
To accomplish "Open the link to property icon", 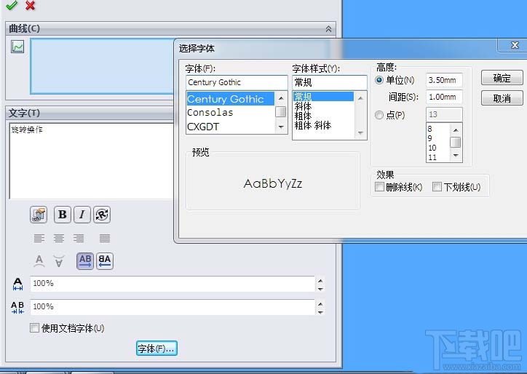I will (x=39, y=215).
